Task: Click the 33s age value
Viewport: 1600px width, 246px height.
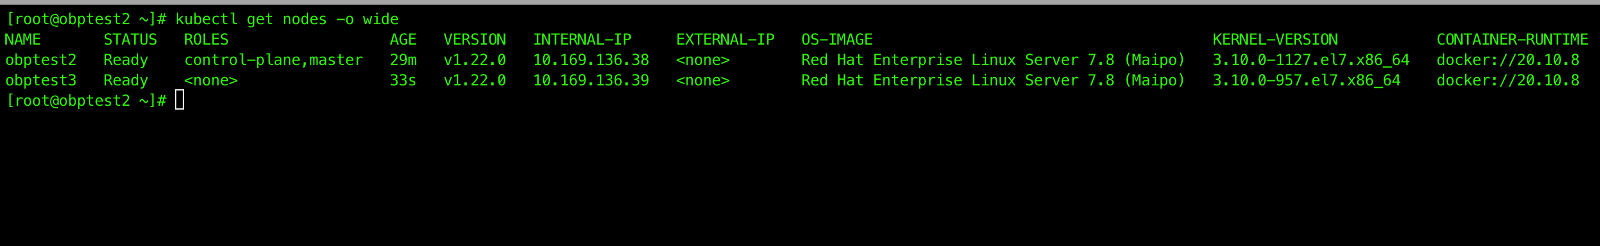Action: 403,81
